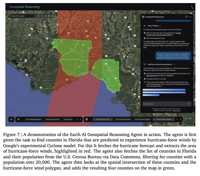This screenshot has width=200, height=176.
Task: Go to previous result layer chips
Action: [x=90, y=120]
